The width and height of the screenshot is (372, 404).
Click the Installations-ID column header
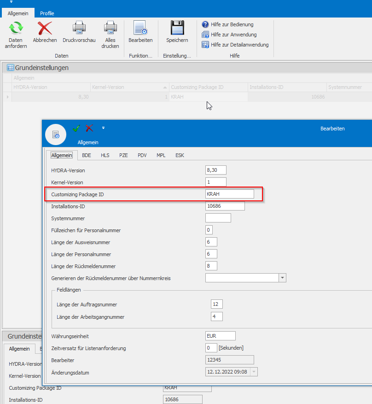[x=287, y=88]
